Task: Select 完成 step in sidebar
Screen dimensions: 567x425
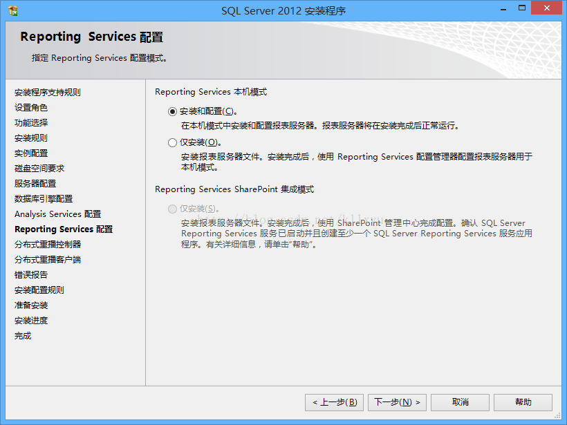Action: click(23, 336)
